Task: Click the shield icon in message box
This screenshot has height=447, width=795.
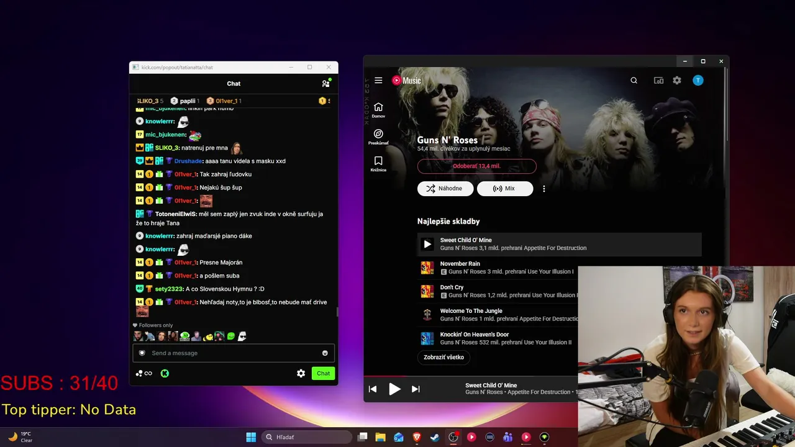Action: [x=142, y=353]
